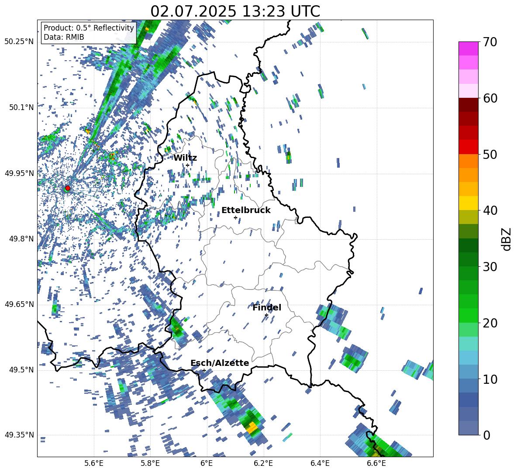Click the 0 tick on colorbar
The image size is (517, 472).
point(486,435)
